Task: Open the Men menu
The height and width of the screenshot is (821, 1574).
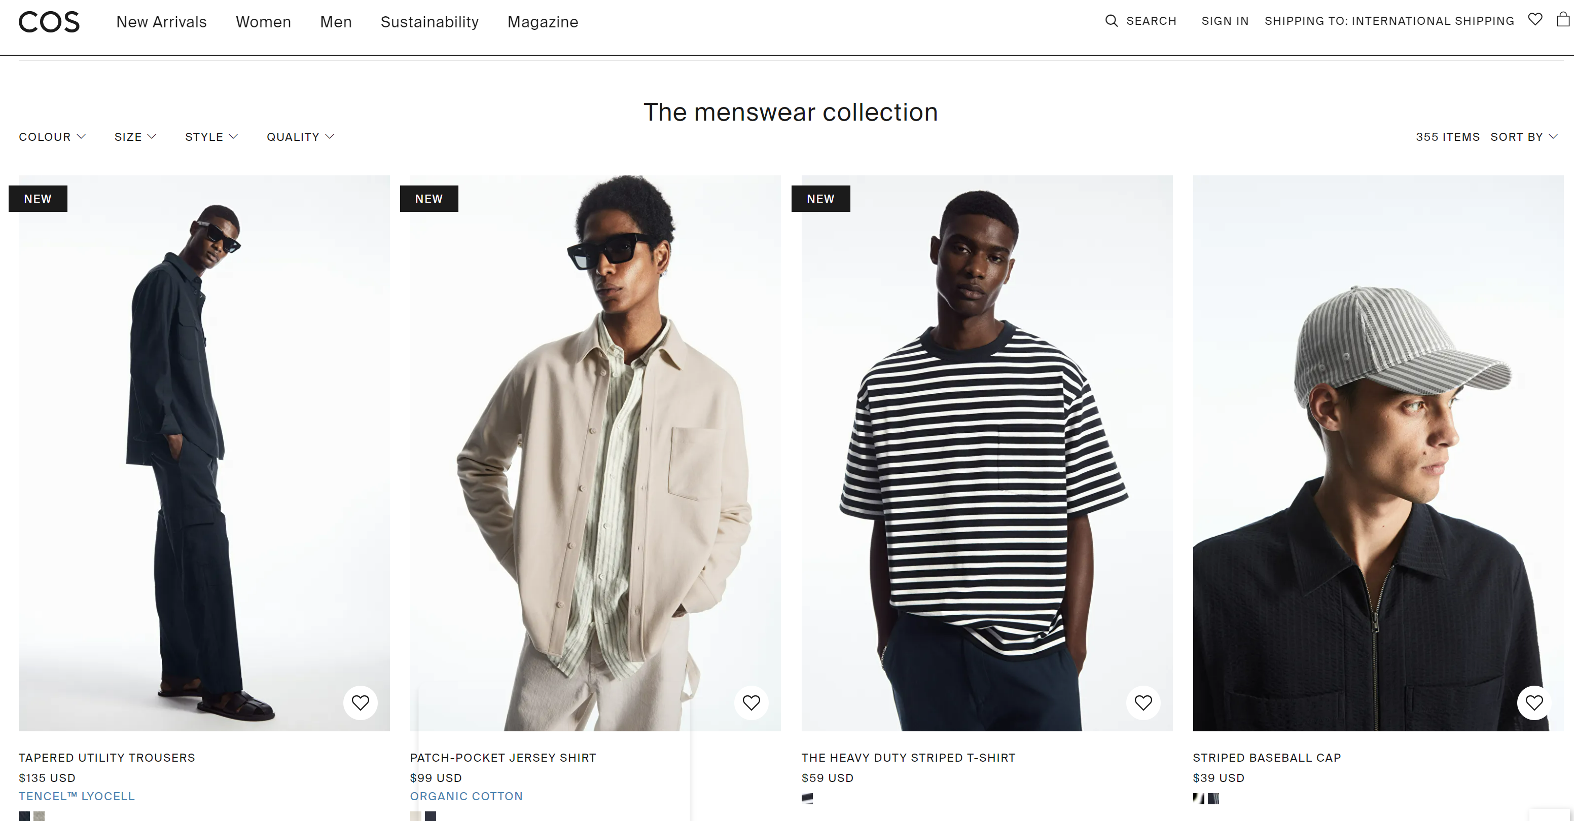Action: click(x=336, y=22)
